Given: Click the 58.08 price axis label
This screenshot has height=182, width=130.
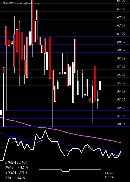Looking at the screenshot, I should [x=121, y=58].
